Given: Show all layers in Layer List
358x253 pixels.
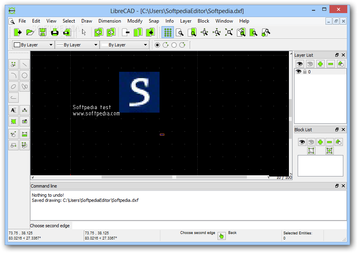Looking at the screenshot, I should tap(300, 64).
